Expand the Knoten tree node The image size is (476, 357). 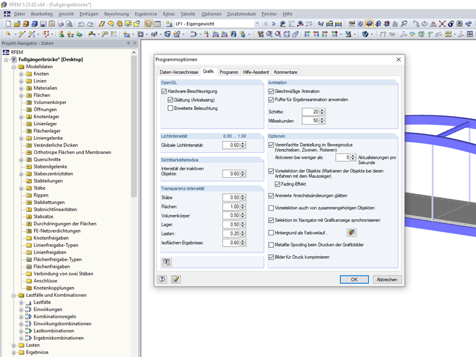coord(21,74)
